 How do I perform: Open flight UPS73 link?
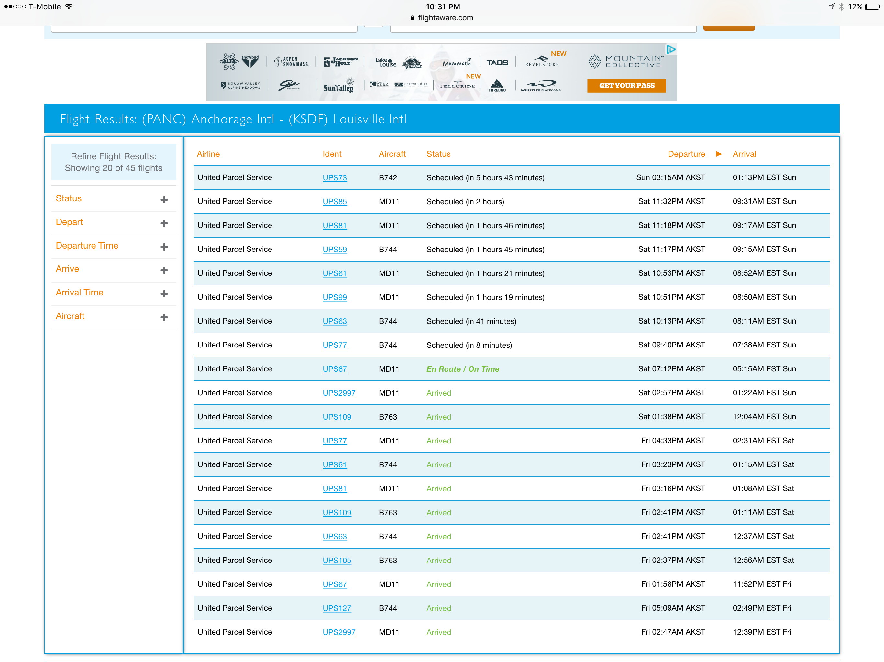[335, 178]
